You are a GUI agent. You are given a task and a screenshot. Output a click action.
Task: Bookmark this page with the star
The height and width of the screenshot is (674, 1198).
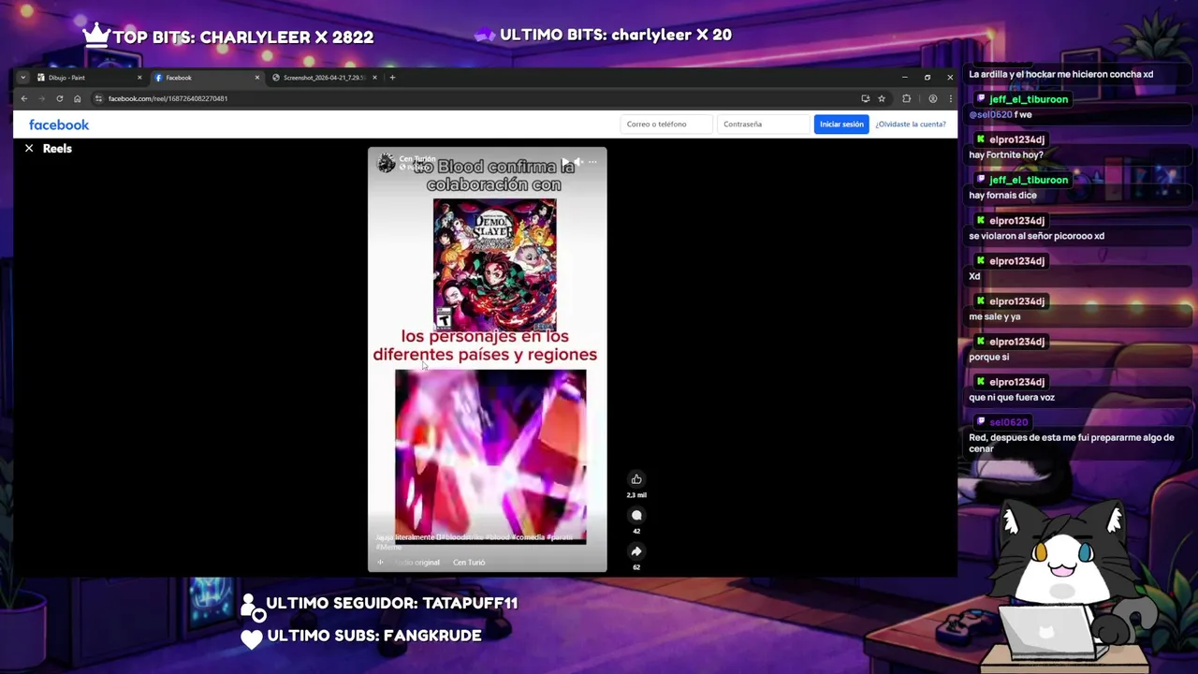(882, 98)
